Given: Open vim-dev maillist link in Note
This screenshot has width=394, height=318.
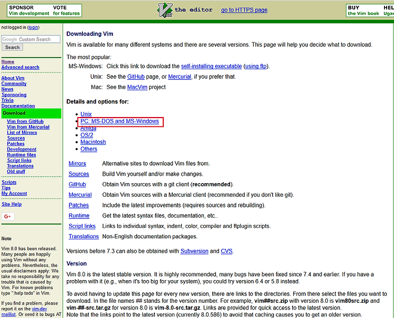Looking at the screenshot, I should point(24,312).
